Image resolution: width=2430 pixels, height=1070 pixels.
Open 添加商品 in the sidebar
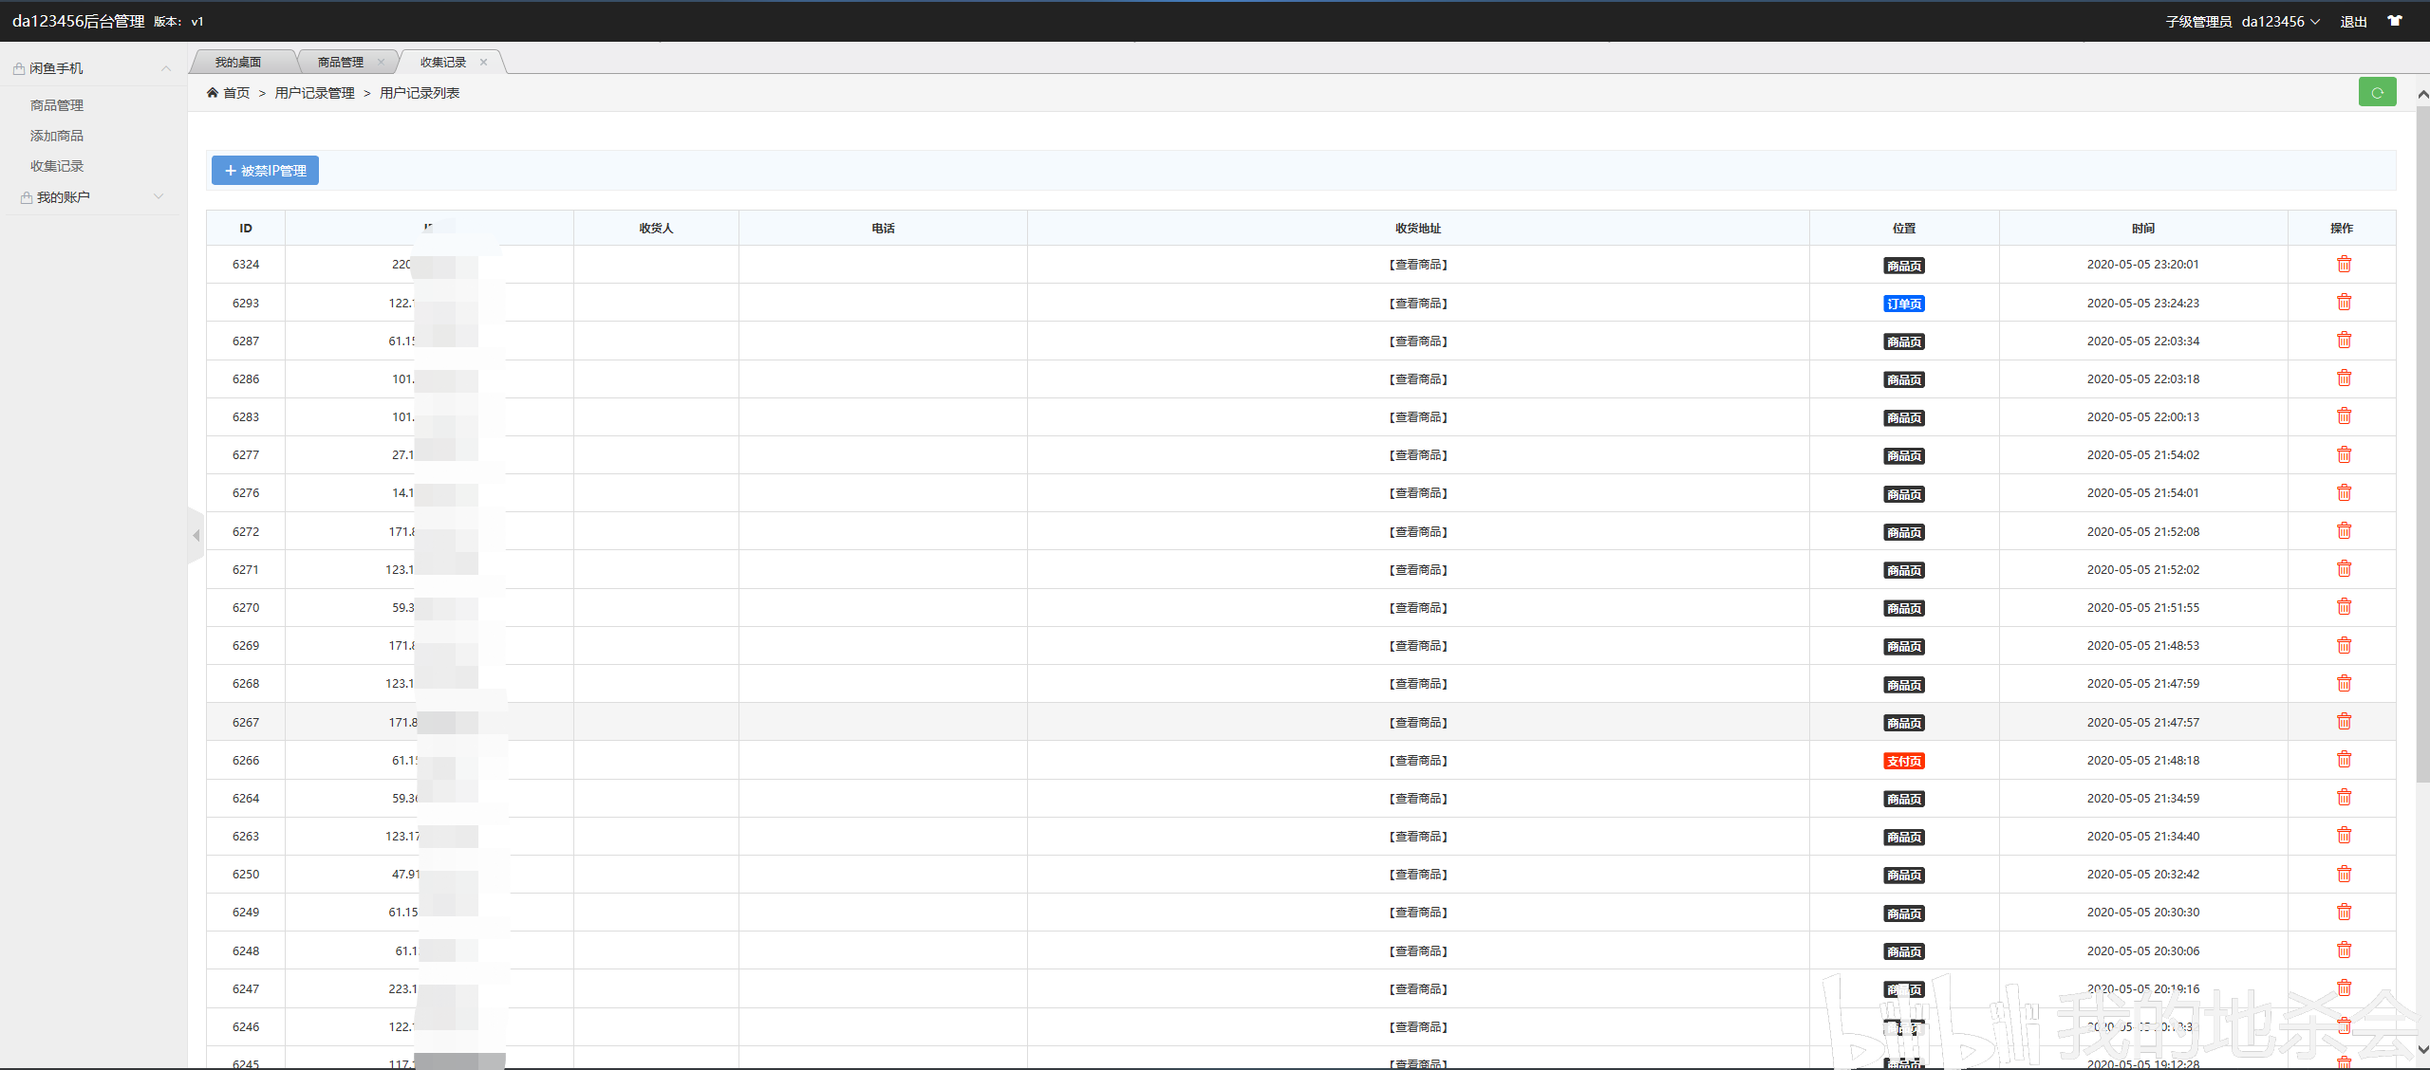coord(57,136)
